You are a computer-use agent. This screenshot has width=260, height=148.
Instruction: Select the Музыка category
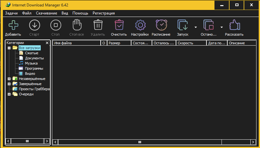pos(31,63)
